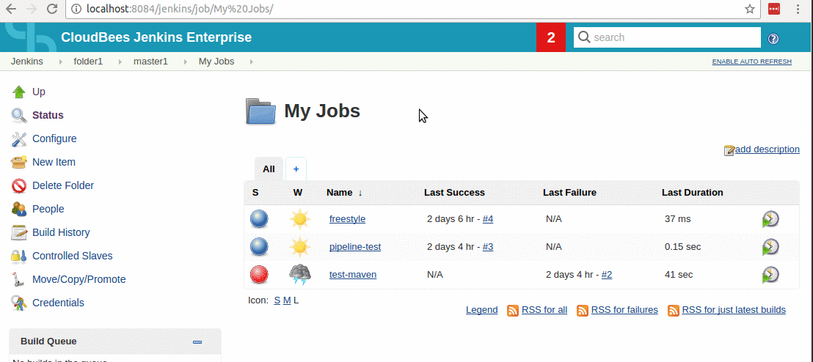The height and width of the screenshot is (362, 813).
Task: Schedule a build for pipeline-test
Action: point(770,247)
